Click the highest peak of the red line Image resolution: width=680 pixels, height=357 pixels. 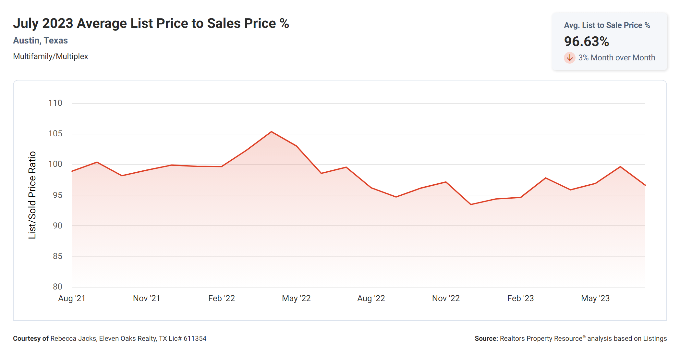pyautogui.click(x=272, y=132)
